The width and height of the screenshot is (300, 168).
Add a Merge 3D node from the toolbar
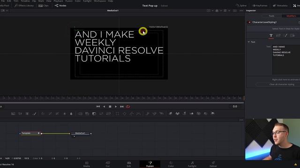pyautogui.click(x=192, y=114)
